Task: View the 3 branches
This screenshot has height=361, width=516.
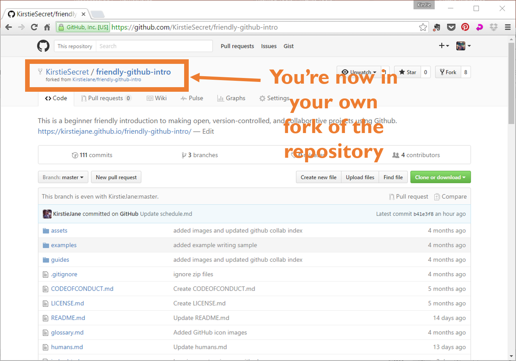Action: [200, 155]
